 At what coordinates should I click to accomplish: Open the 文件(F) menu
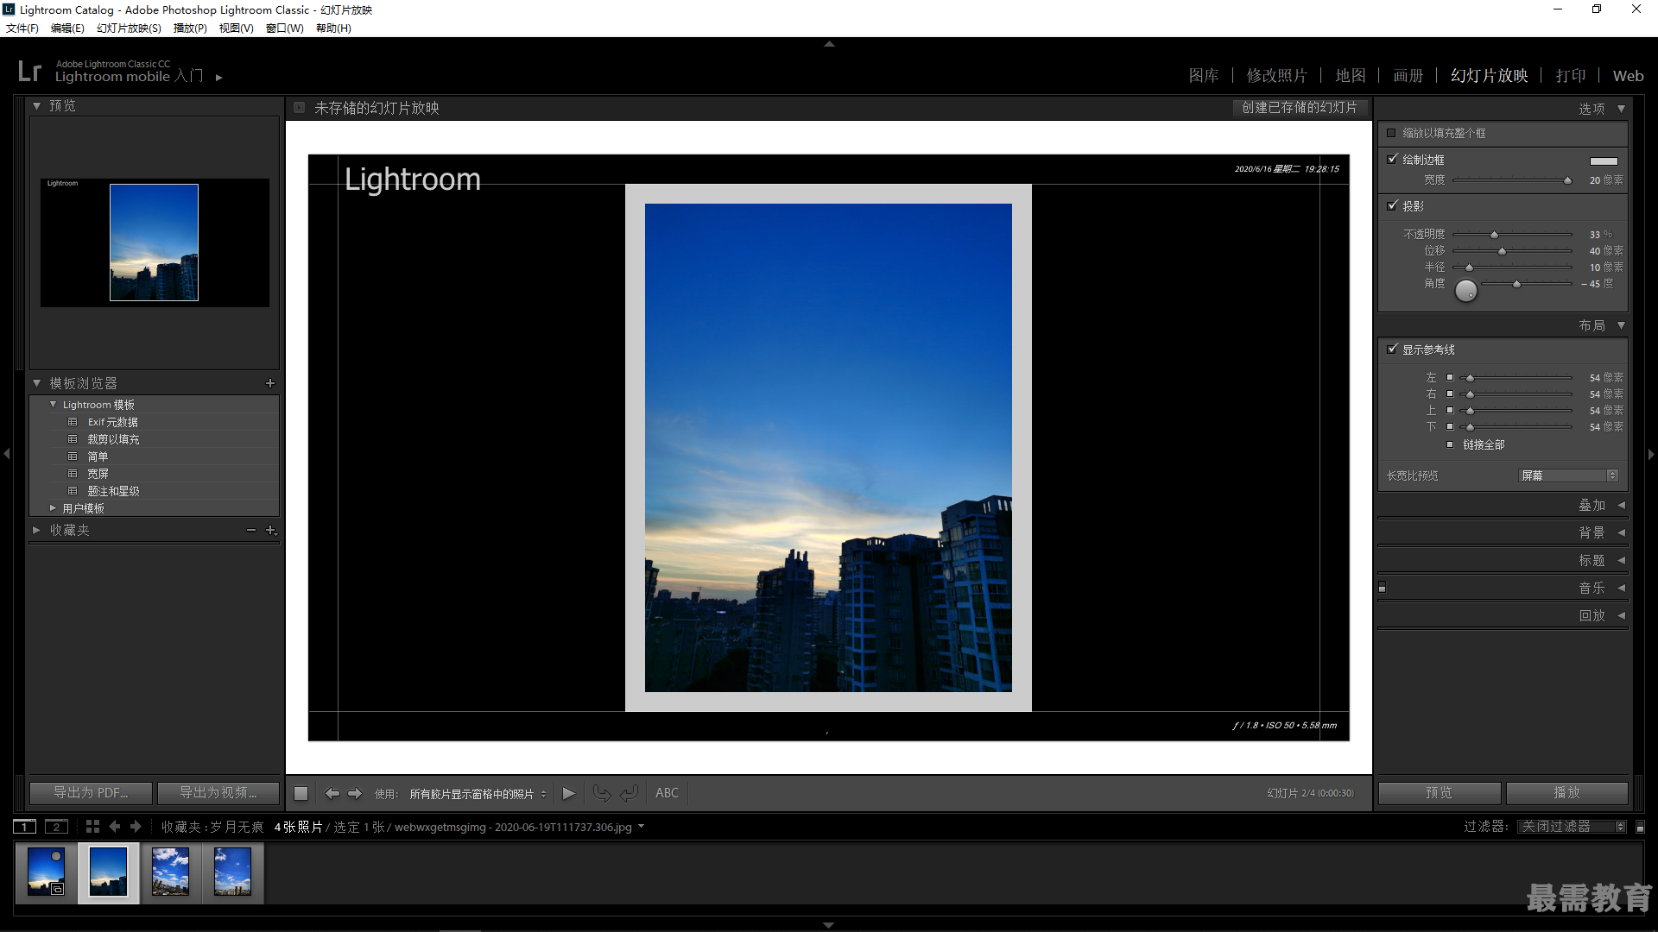pos(22,28)
